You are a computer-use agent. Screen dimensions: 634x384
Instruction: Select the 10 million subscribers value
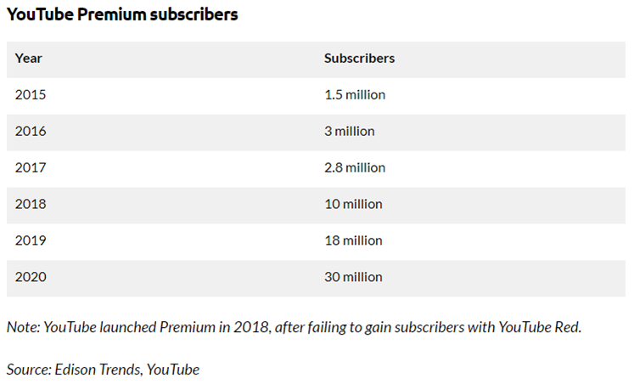click(353, 204)
